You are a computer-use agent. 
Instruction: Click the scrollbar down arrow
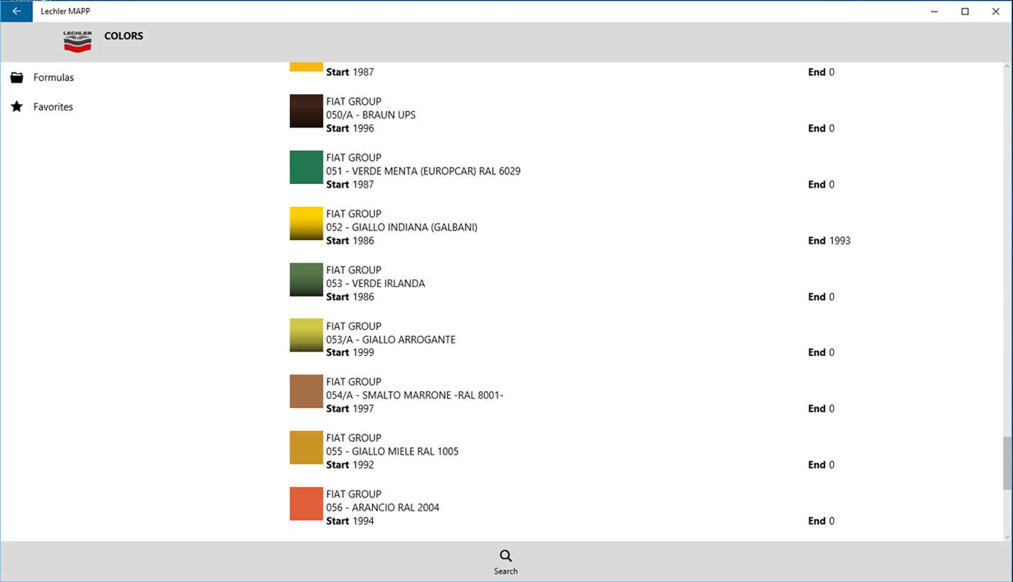(x=1007, y=536)
